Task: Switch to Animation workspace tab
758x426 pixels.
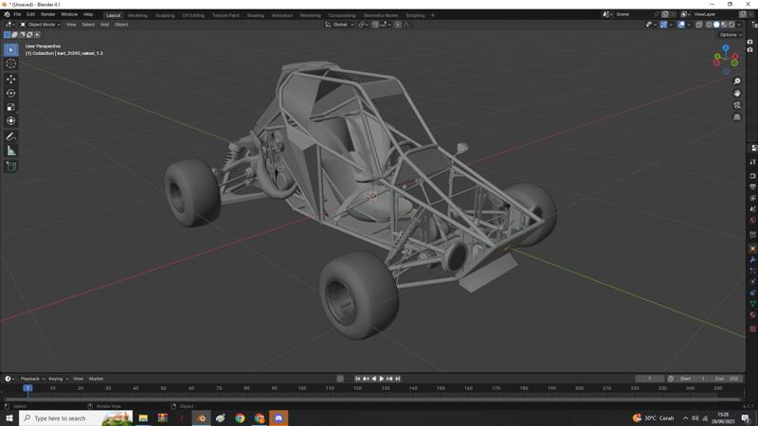Action: 282,15
